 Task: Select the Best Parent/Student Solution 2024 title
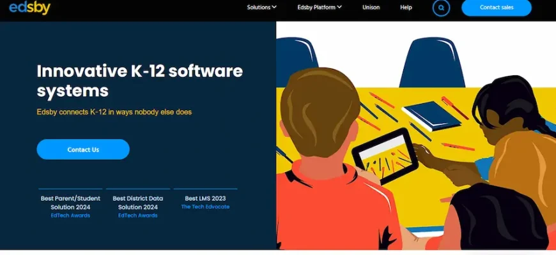70,203
